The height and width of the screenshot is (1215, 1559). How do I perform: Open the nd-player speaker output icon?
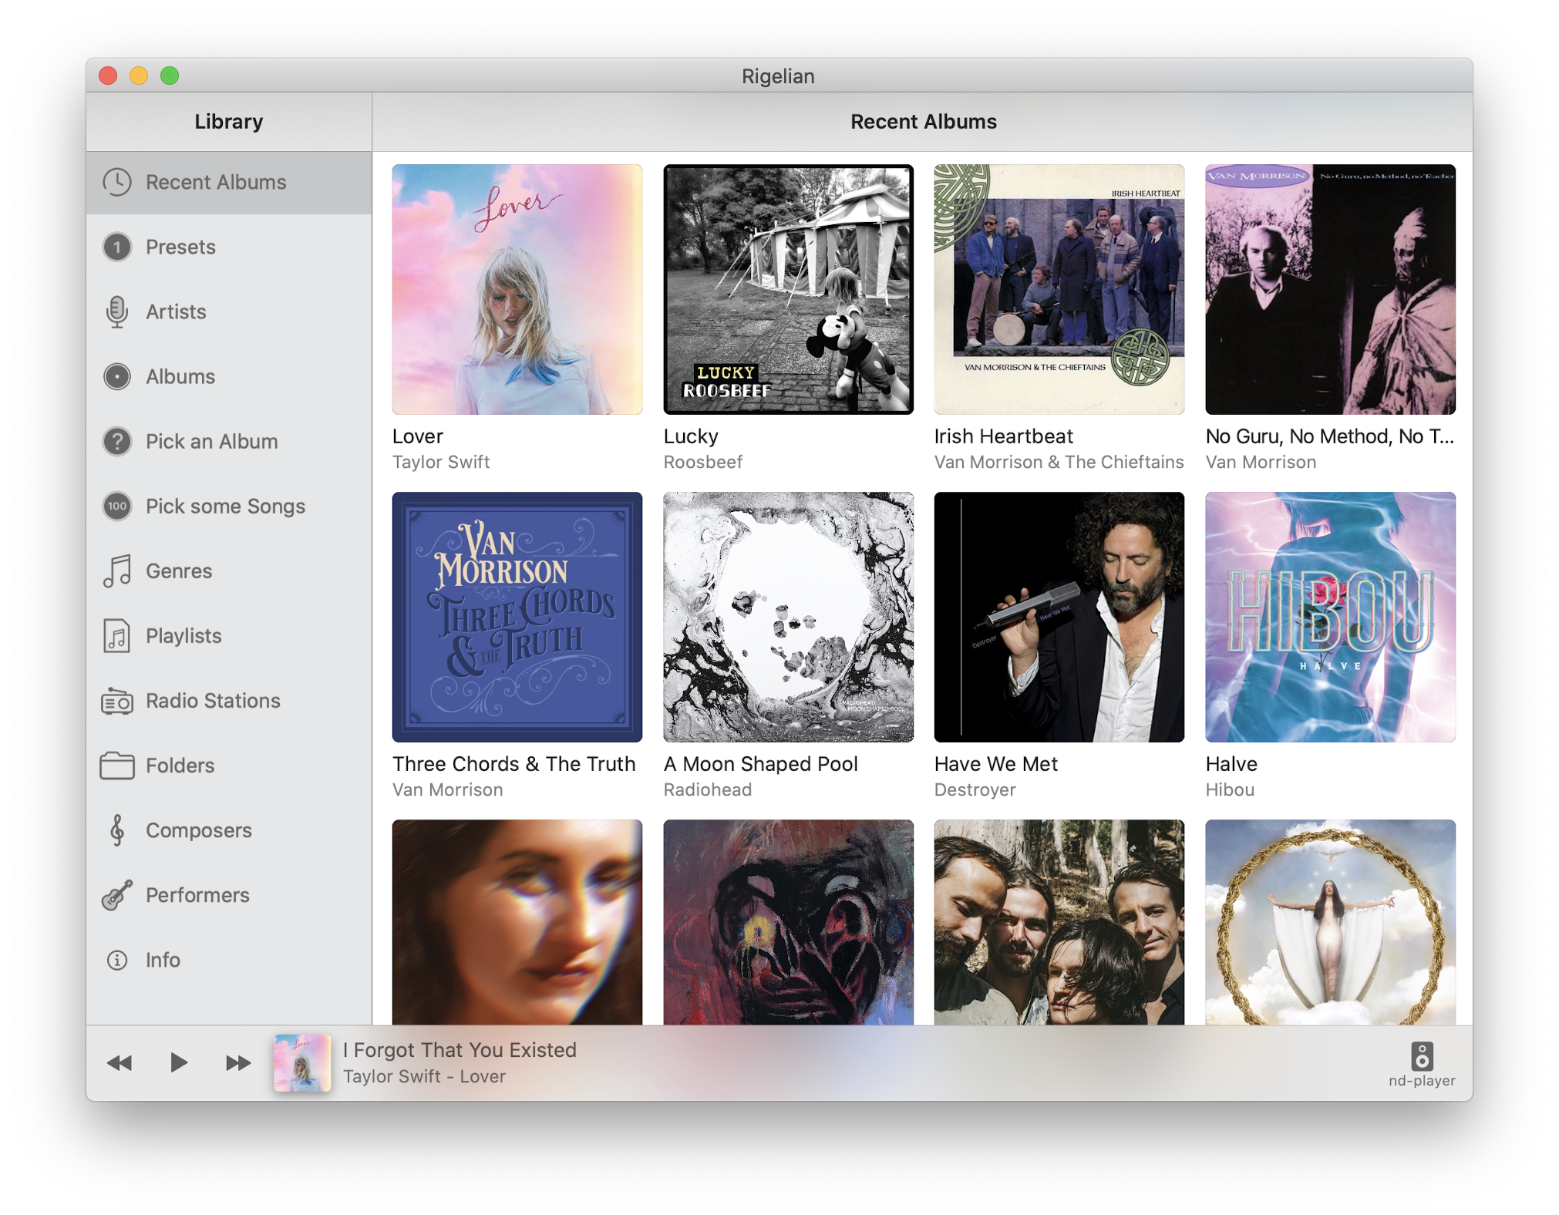pyautogui.click(x=1422, y=1056)
